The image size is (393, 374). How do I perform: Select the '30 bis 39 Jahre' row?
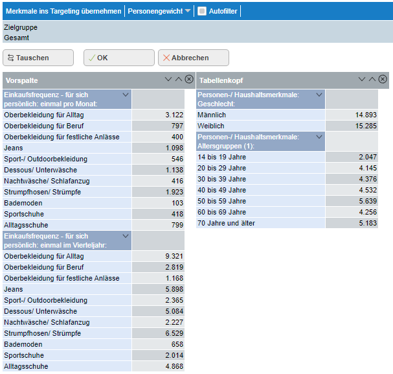(x=260, y=179)
